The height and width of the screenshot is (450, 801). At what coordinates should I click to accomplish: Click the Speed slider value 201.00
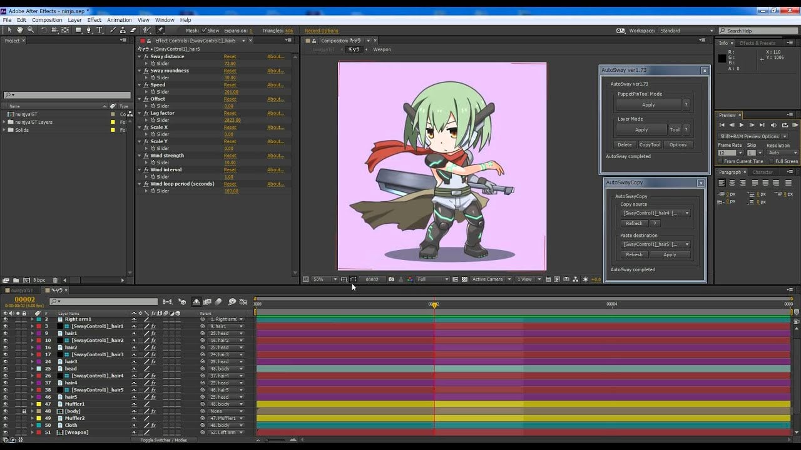230,92
